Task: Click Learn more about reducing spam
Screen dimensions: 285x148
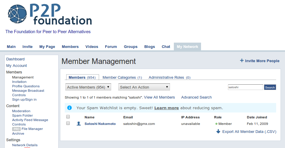Action: 166,108
